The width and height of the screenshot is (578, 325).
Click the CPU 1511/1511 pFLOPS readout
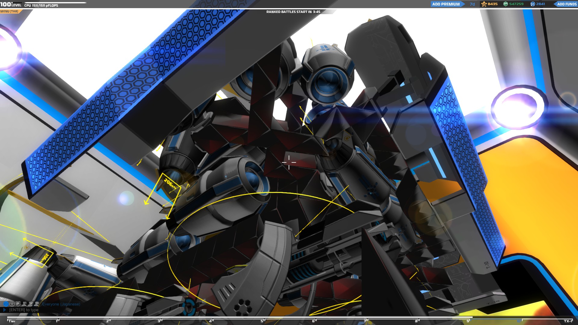[41, 5]
